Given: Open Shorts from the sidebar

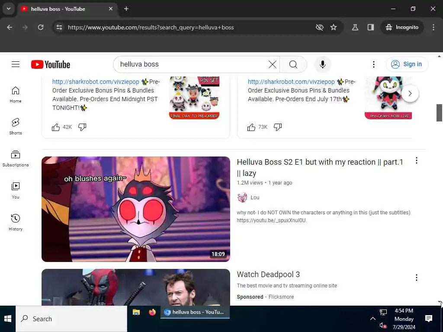Looking at the screenshot, I should tap(16, 127).
